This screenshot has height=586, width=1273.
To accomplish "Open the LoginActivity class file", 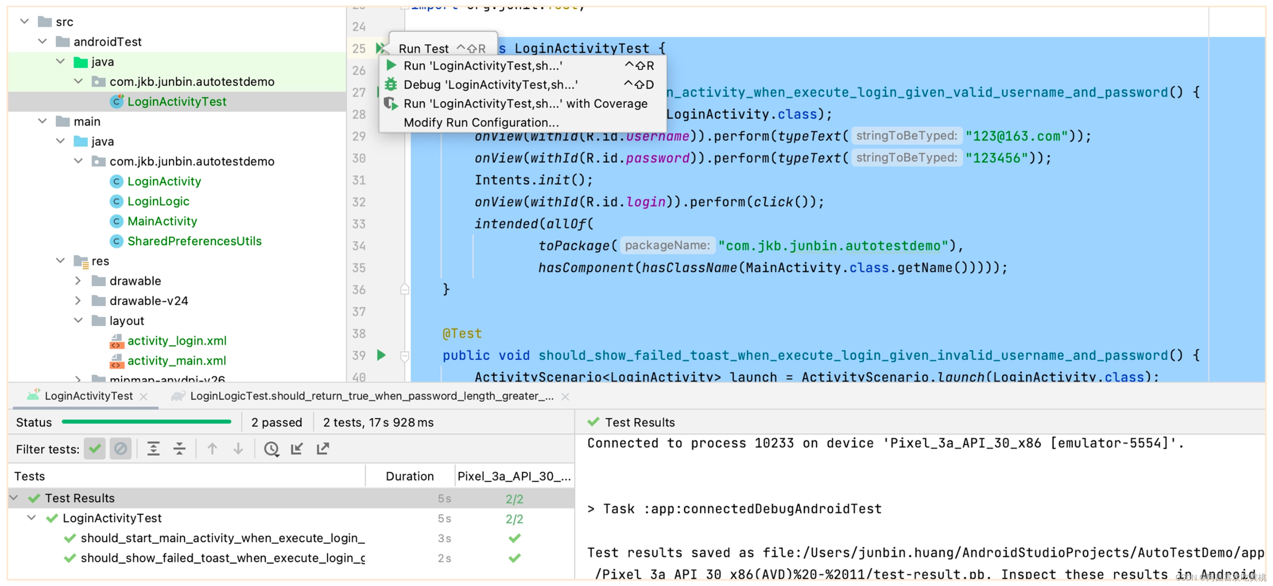I will [164, 182].
